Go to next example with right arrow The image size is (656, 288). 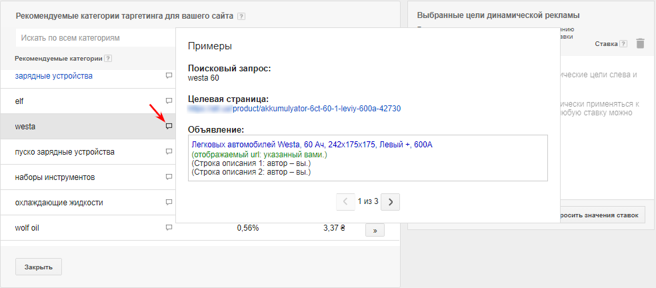391,202
